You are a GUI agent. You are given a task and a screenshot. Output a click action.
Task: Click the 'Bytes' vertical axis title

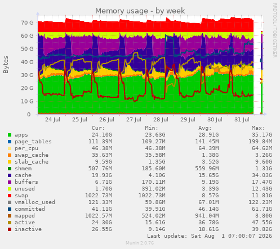click(x=6, y=65)
